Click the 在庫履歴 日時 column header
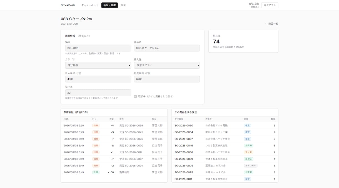The width and height of the screenshot is (339, 188). (x=66, y=119)
